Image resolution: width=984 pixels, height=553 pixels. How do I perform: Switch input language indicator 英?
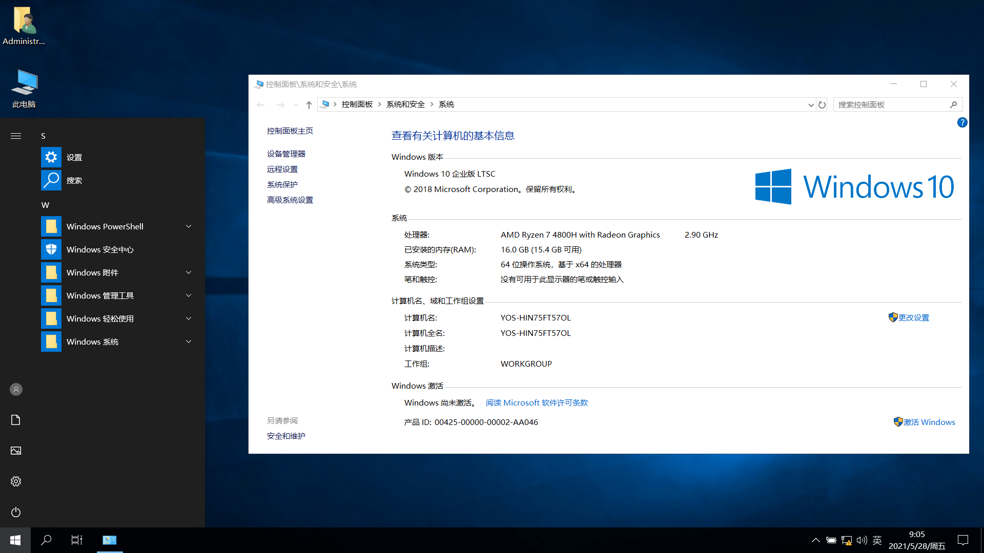pyautogui.click(x=877, y=540)
